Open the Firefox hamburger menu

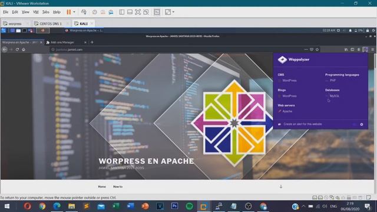pos(373,49)
